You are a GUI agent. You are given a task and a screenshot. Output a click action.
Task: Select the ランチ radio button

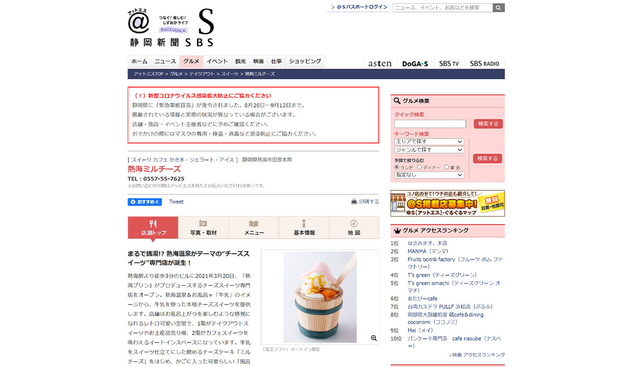coord(397,167)
